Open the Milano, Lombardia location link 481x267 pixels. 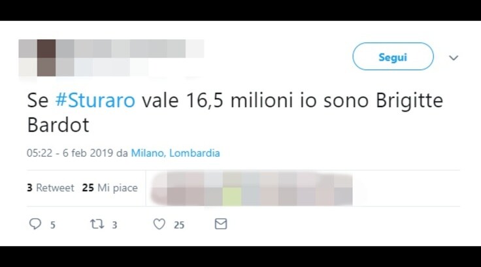coord(175,153)
